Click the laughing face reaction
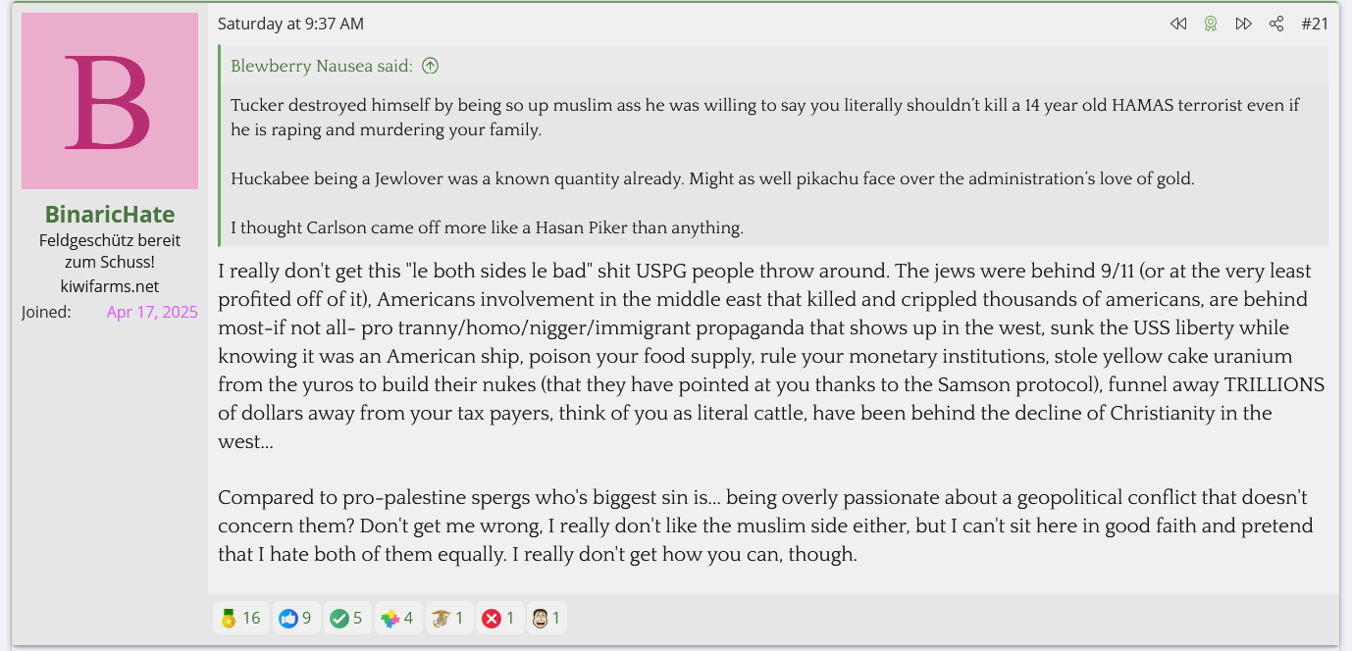The height and width of the screenshot is (651, 1352). point(546,618)
